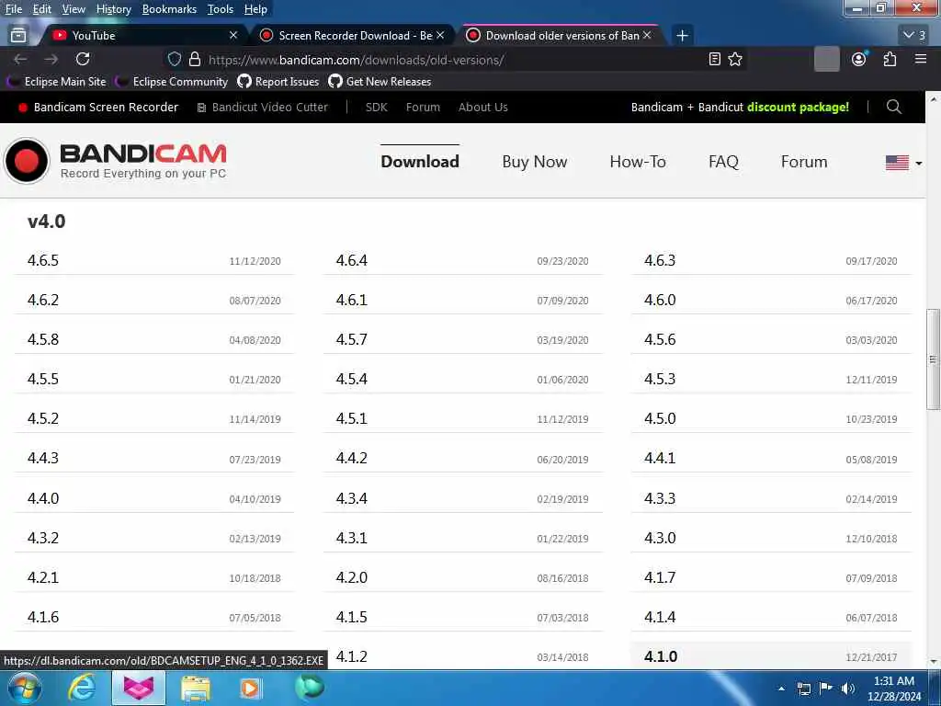
Task: Open the Help menu
Action: [x=255, y=9]
